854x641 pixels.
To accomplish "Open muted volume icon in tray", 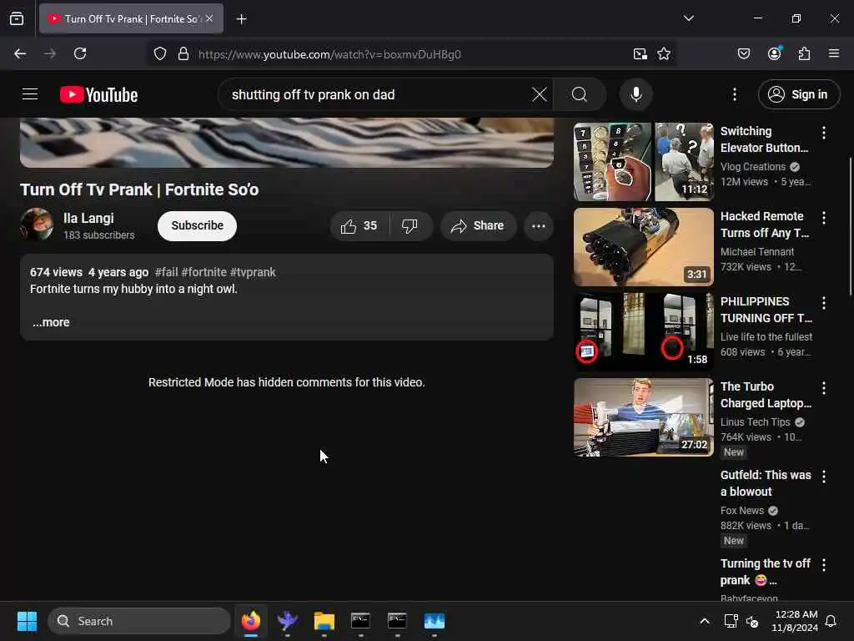I will 752,621.
